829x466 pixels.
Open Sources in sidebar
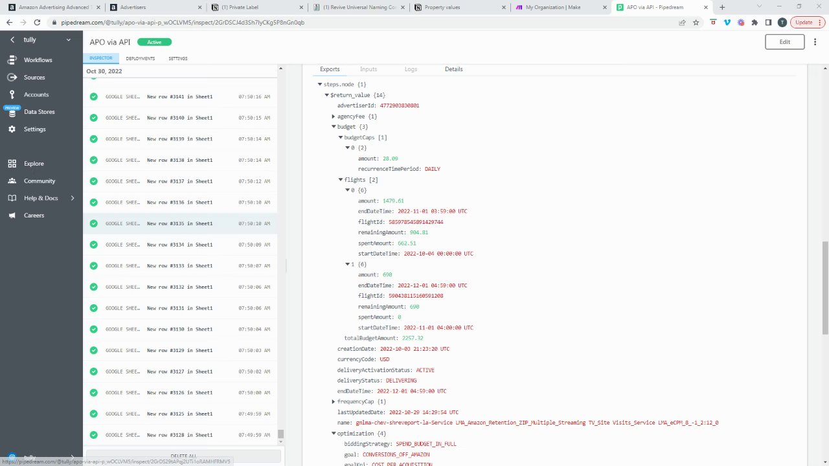point(34,77)
